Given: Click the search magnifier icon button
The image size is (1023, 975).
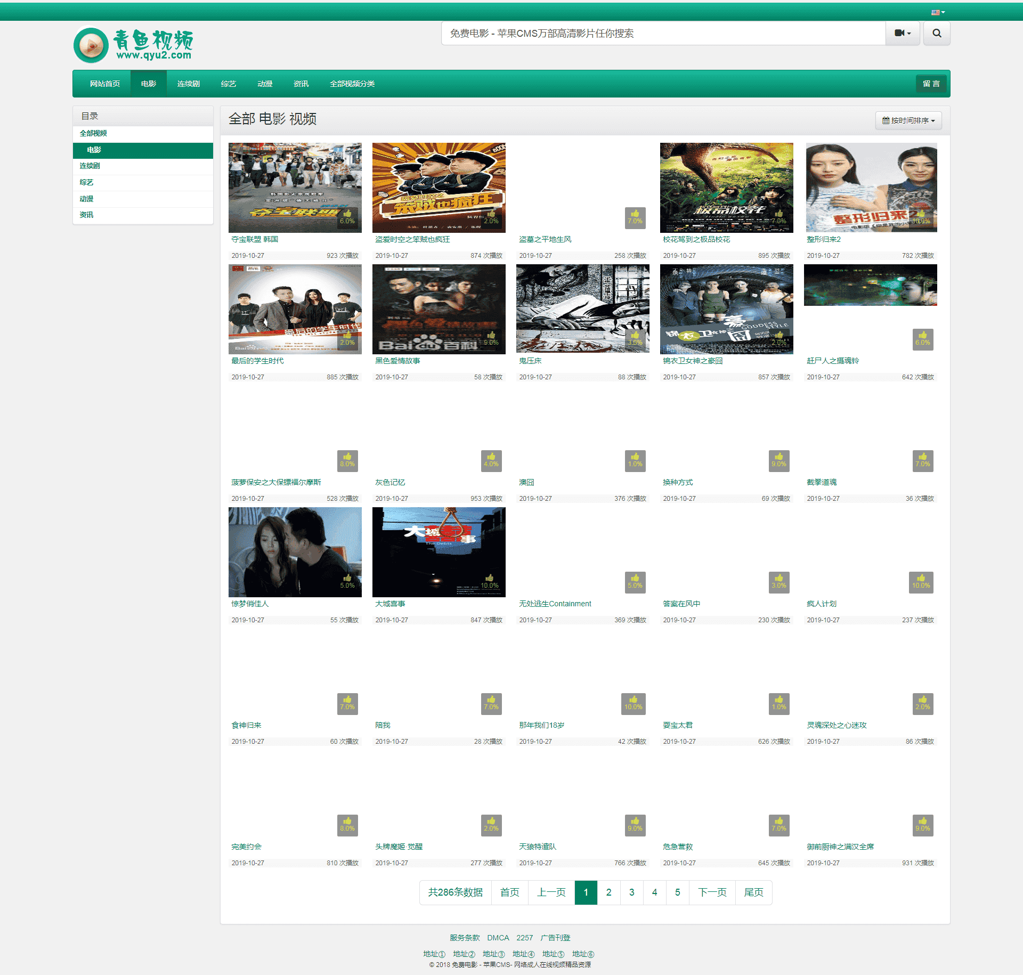Looking at the screenshot, I should (x=936, y=33).
